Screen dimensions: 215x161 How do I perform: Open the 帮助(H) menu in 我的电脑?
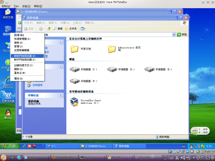coord(89,23)
